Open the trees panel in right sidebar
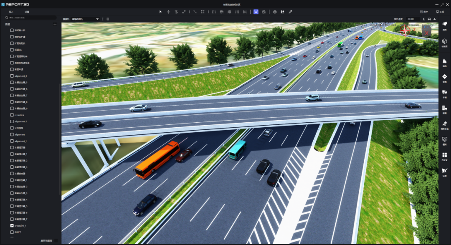The height and width of the screenshot is (245, 451). click(x=444, y=62)
